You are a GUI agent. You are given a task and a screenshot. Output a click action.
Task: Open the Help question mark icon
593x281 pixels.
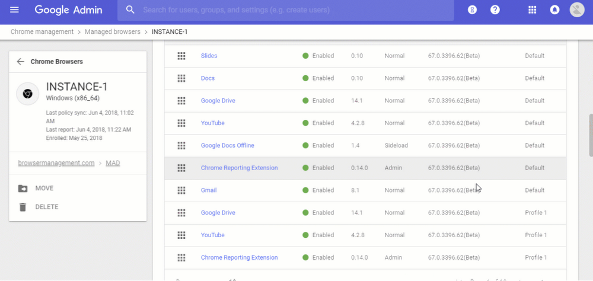point(495,10)
